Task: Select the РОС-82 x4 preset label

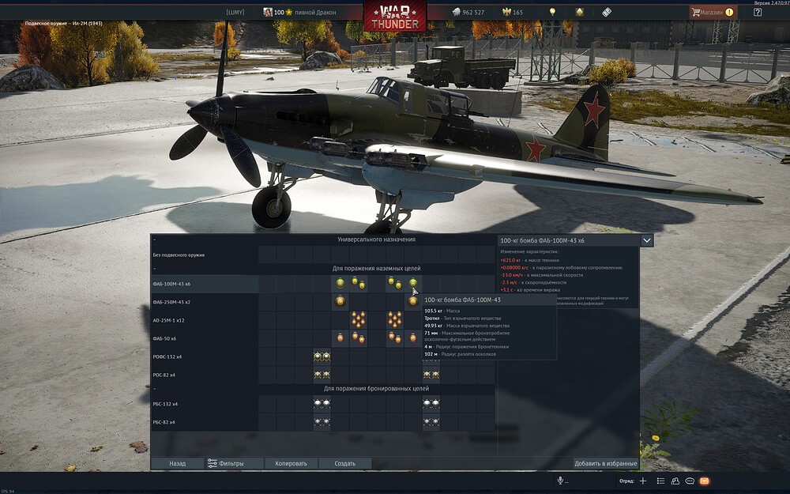Action: [164, 375]
